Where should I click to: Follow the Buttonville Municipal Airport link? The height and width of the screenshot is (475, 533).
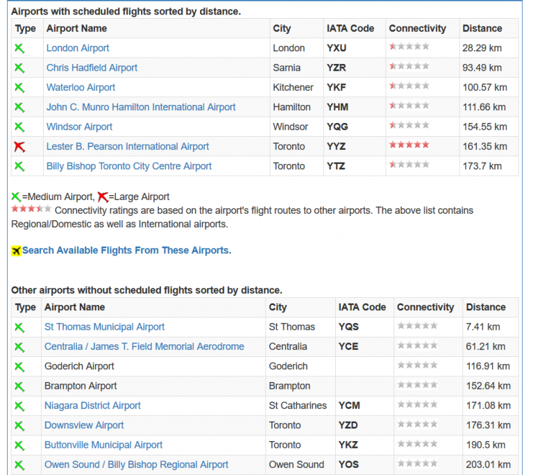click(x=103, y=445)
